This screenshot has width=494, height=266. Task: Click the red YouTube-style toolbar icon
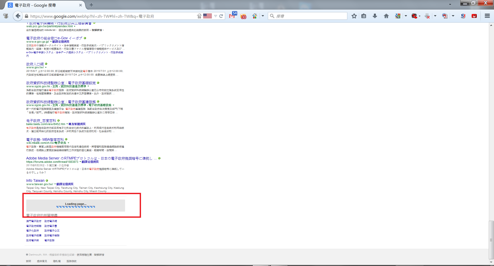[x=474, y=16]
